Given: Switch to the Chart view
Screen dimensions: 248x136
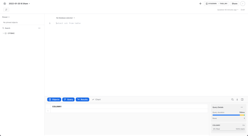Looking at the screenshot, I should click(x=96, y=99).
